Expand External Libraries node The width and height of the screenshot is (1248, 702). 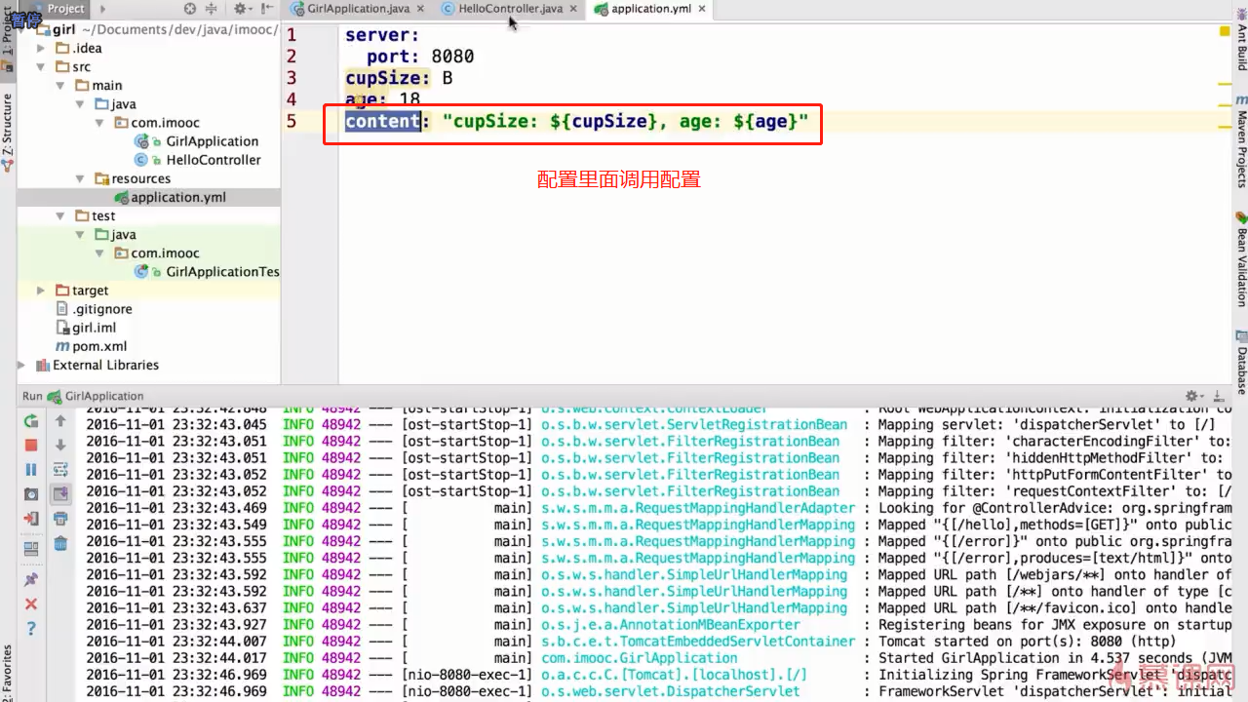click(23, 366)
